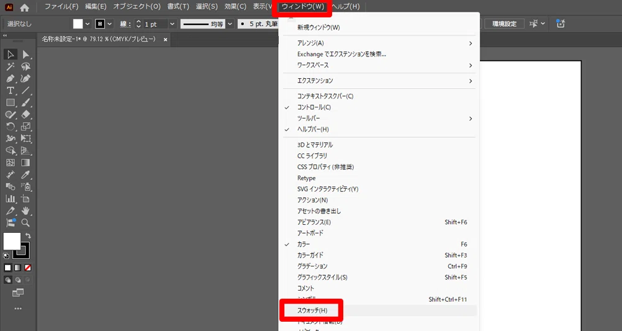The width and height of the screenshot is (622, 331).
Task: Open the change screen mode icon
Action: click(x=18, y=293)
